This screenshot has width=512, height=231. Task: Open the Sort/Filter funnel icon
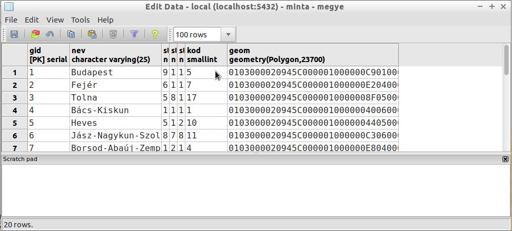[x=134, y=34]
